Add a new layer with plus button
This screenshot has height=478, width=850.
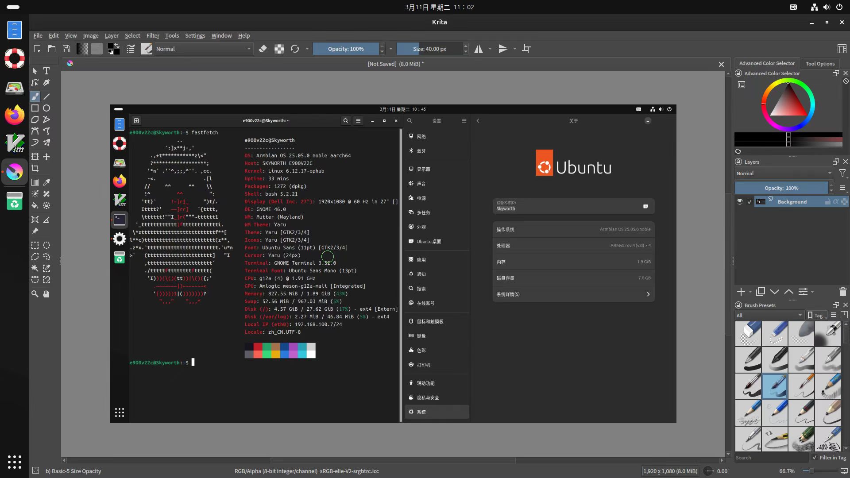[741, 292]
